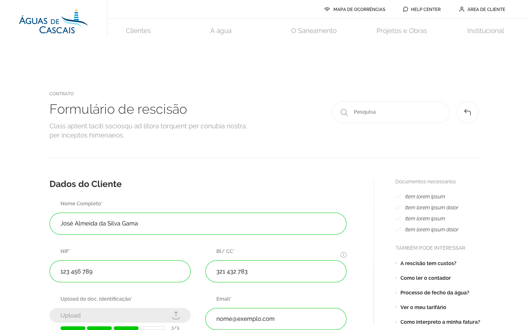Open 'Processo de fecho da água?' link
This screenshot has height=330, width=528.
tap(434, 293)
